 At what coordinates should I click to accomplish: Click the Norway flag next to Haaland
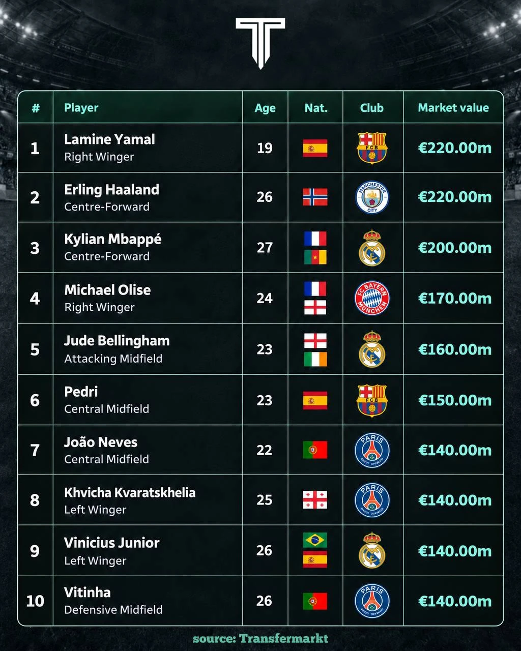pyautogui.click(x=315, y=197)
